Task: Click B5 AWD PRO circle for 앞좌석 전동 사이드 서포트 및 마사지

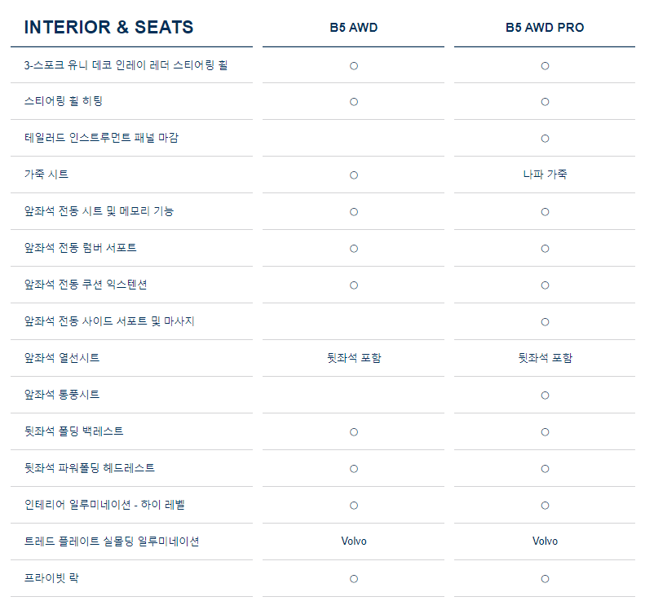Action: coord(545,322)
